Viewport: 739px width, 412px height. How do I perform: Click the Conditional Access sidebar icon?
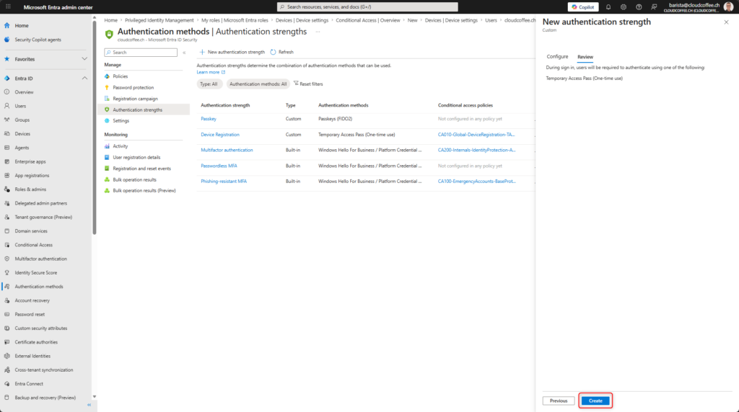click(x=7, y=245)
